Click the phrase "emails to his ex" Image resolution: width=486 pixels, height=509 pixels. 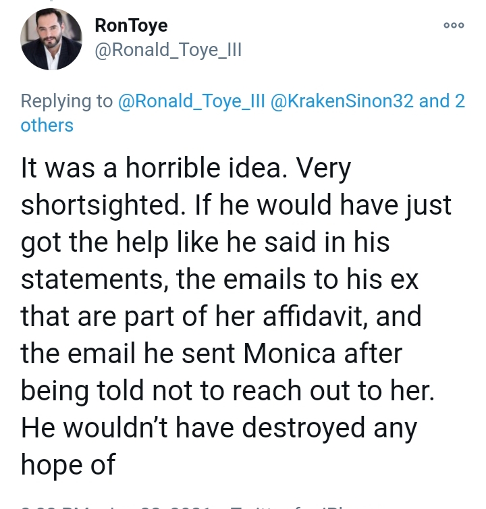tap(321, 279)
